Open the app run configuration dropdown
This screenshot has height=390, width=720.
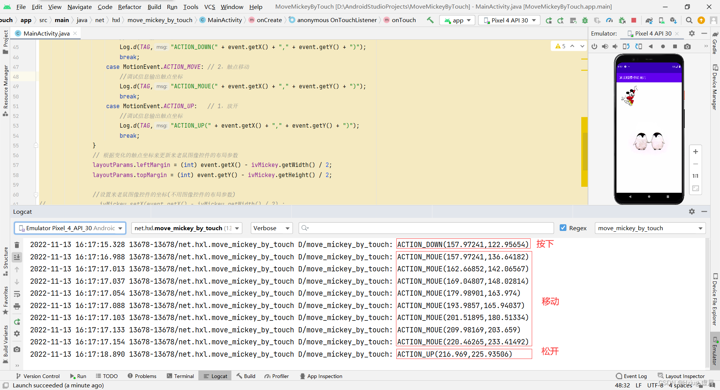(x=457, y=20)
